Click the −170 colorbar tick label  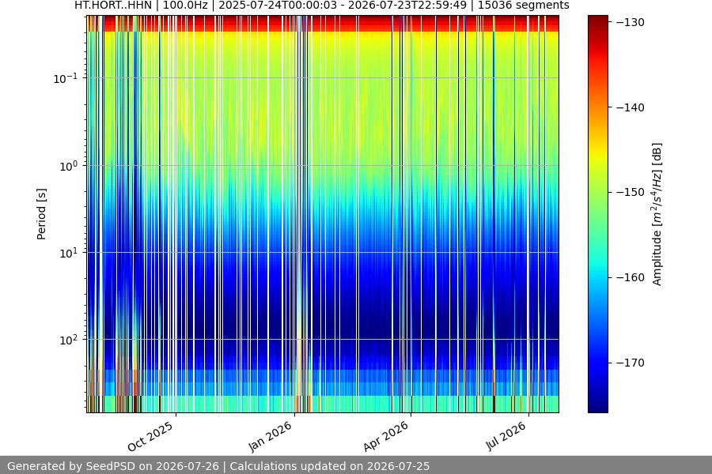click(x=630, y=363)
